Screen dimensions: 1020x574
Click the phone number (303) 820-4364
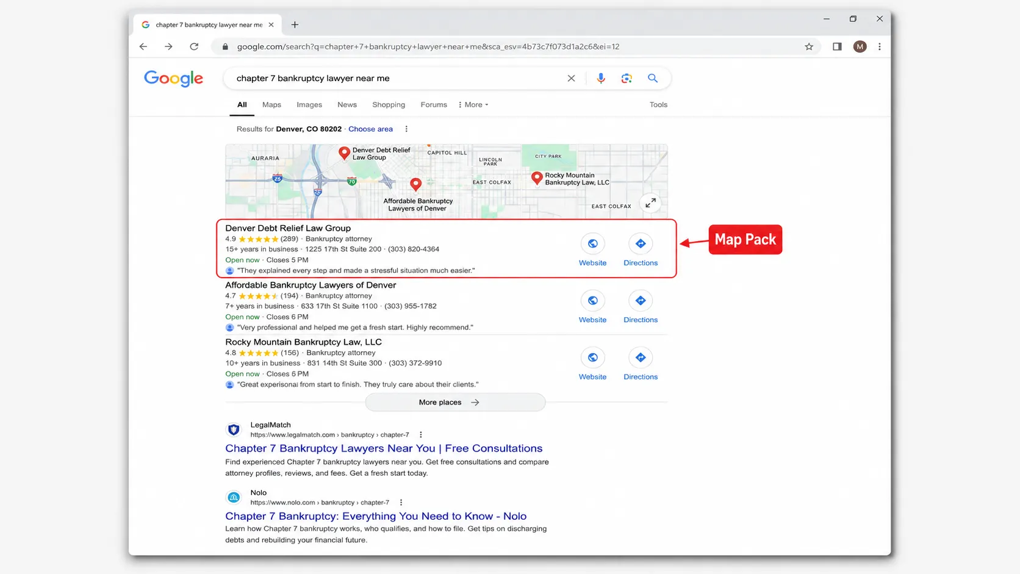tap(414, 249)
